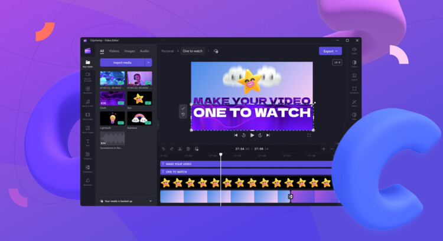Open the Colour adjustment panel
443x241 pixels.
click(x=354, y=64)
